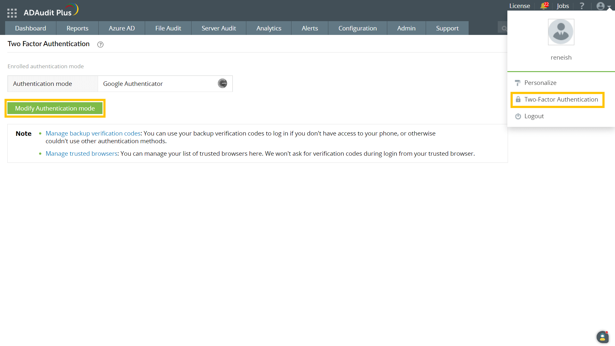
Task: Open Manage backup verification codes link
Action: coord(93,133)
